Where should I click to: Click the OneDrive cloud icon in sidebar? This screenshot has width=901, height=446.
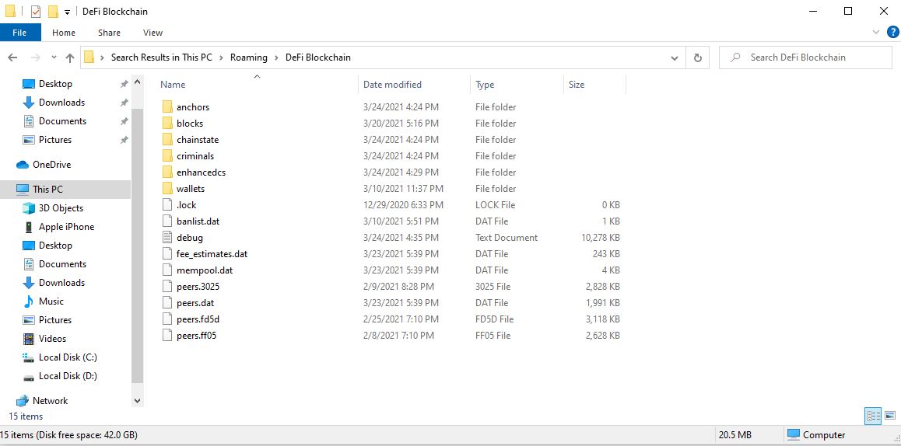point(23,165)
